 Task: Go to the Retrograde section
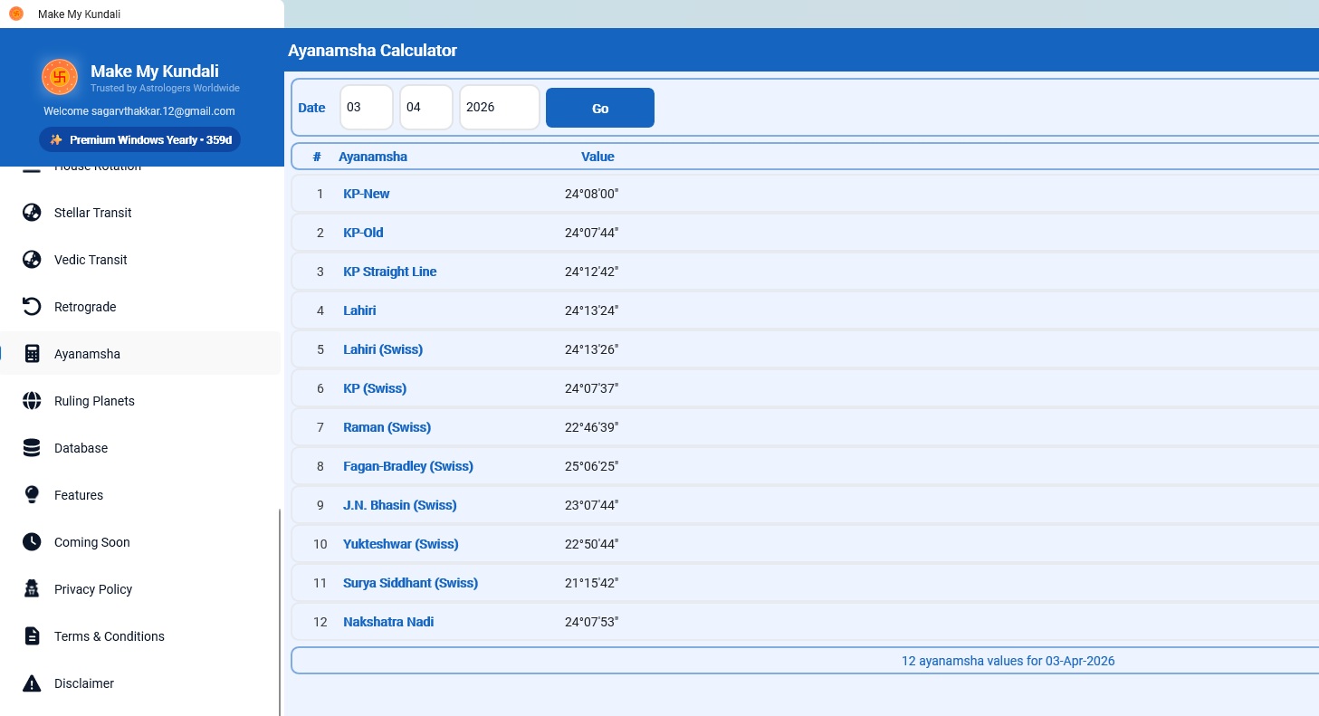point(140,307)
